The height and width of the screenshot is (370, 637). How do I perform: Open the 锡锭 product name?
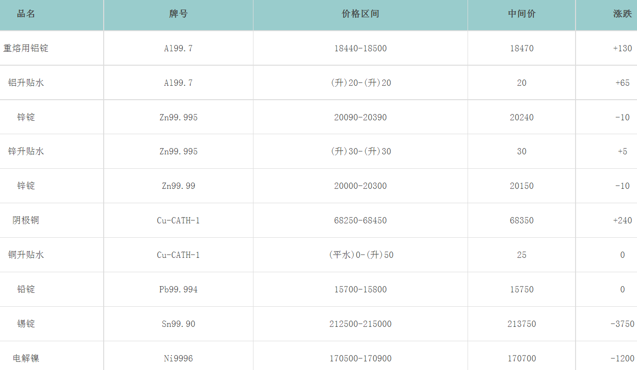click(26, 324)
